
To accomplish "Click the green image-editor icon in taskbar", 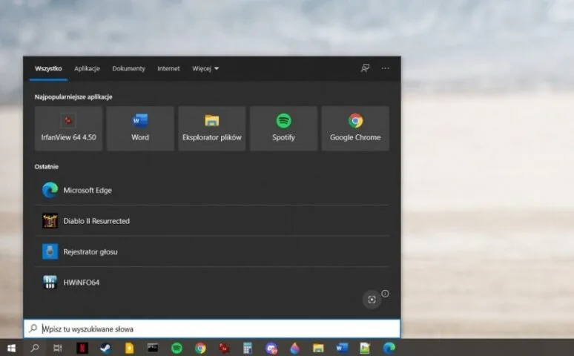I will (x=366, y=348).
